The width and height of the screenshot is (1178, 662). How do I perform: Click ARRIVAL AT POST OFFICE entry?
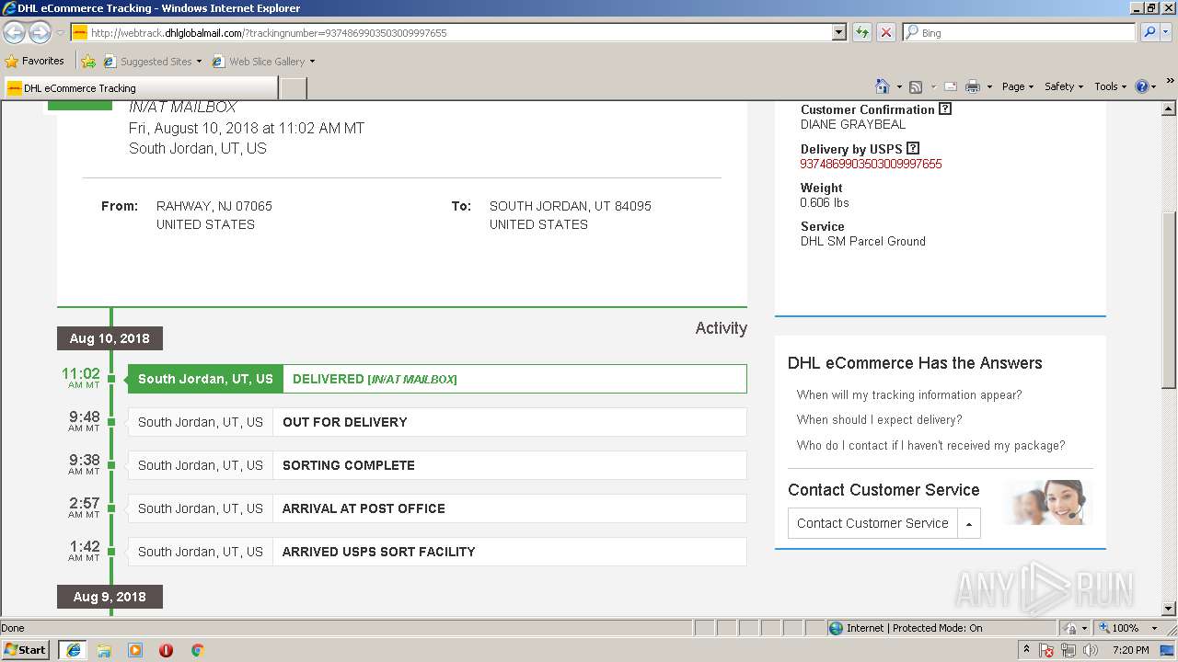coord(437,508)
